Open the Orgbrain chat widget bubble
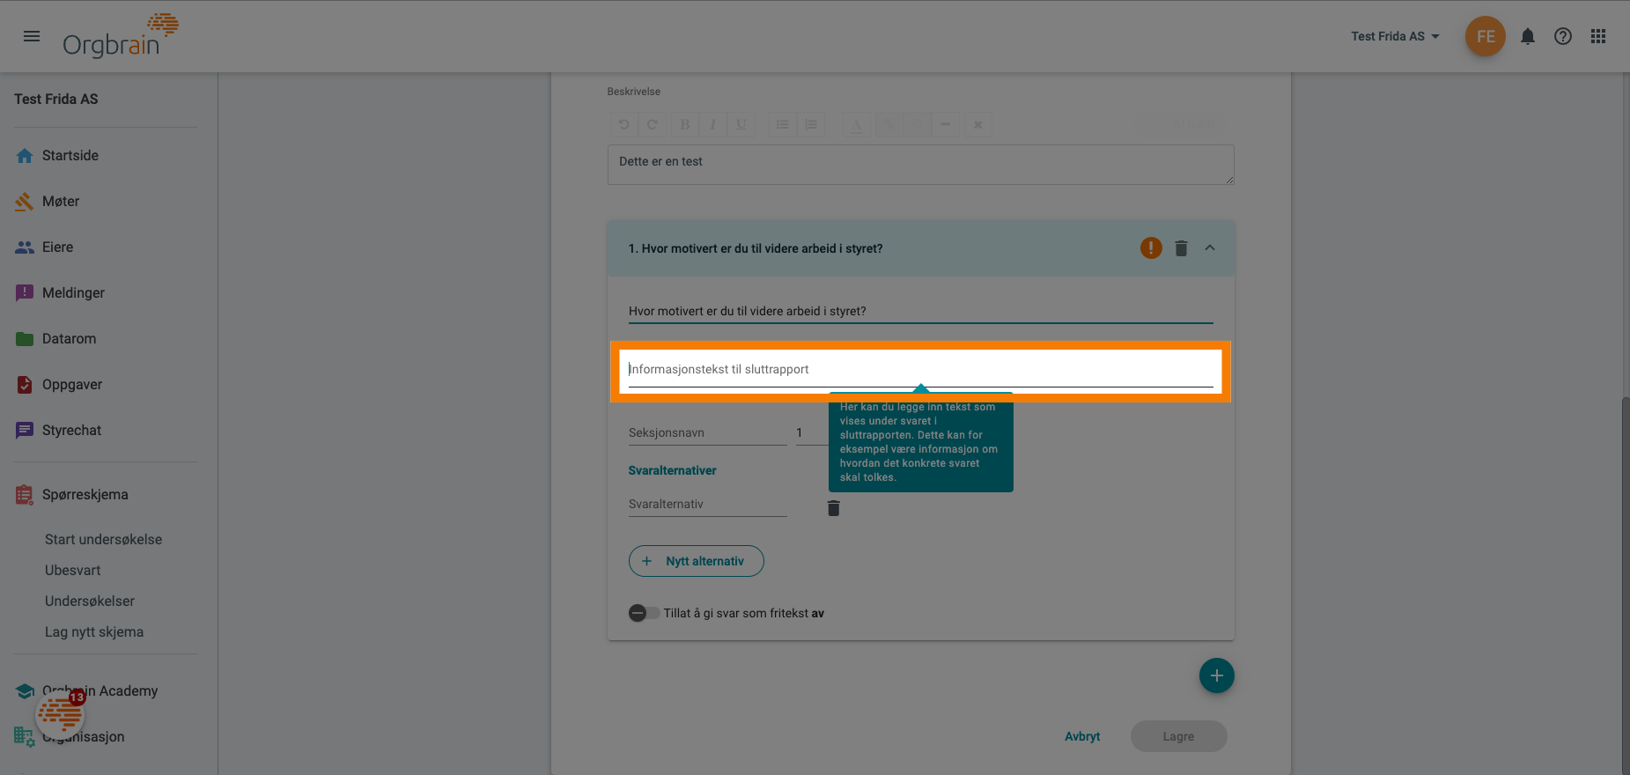1630x775 pixels. [60, 713]
